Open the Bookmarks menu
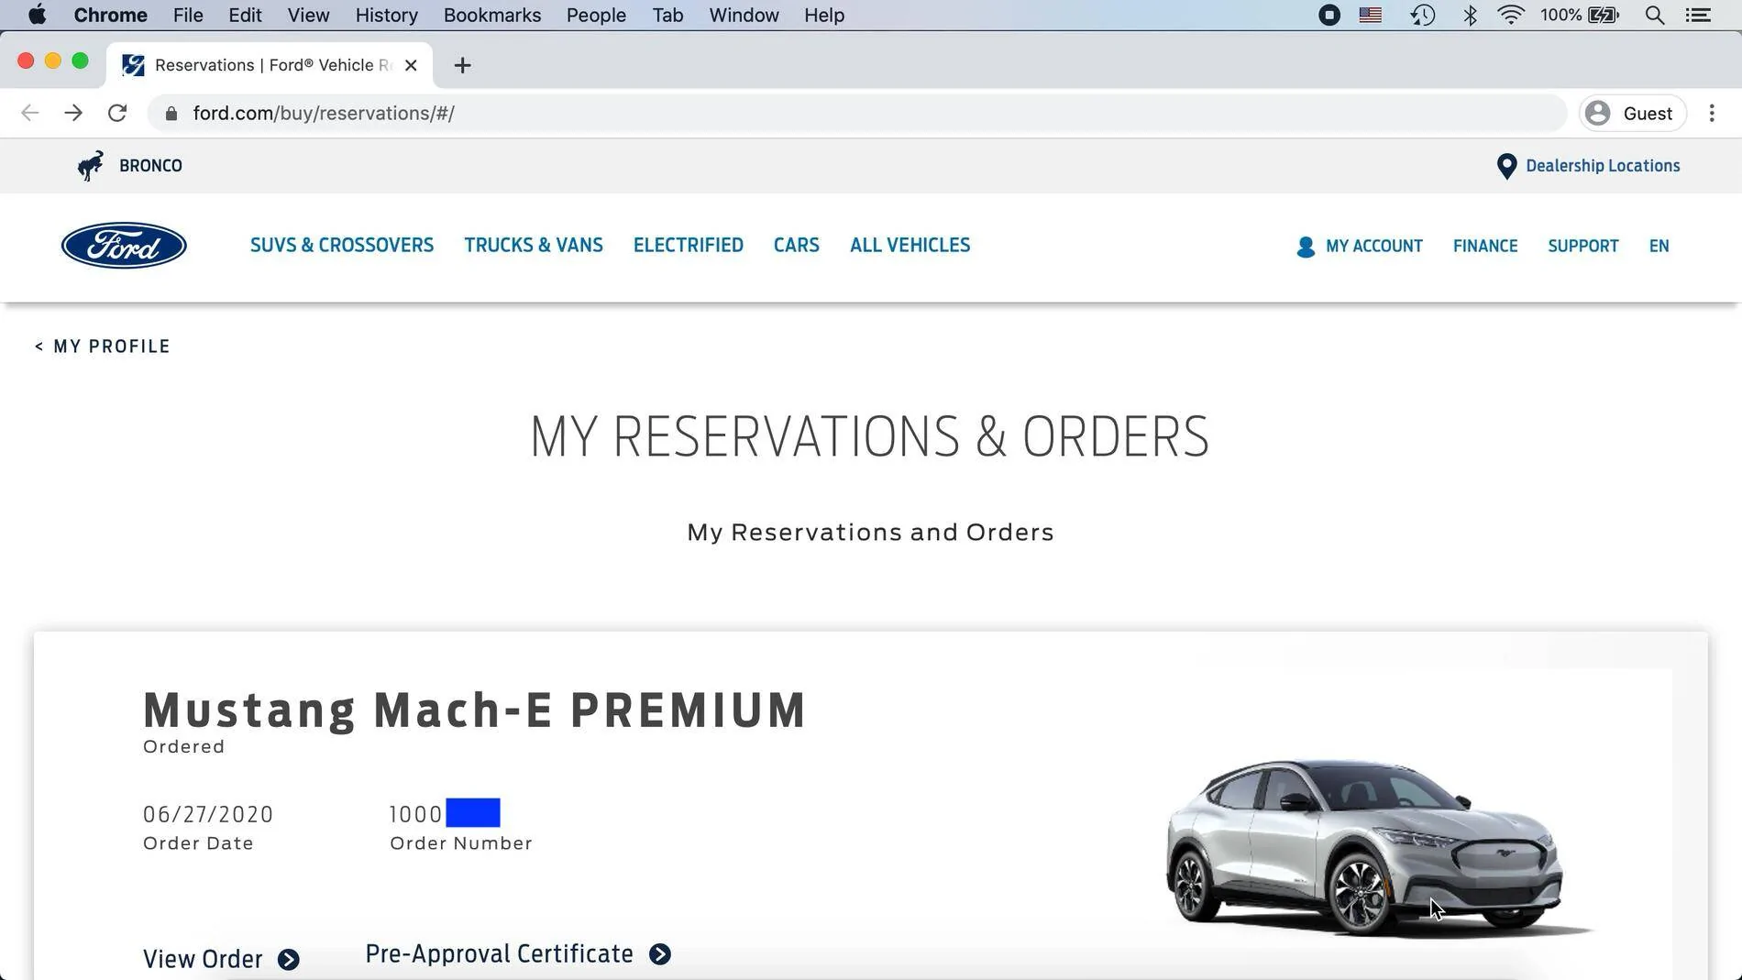The width and height of the screenshot is (1742, 980). click(492, 15)
